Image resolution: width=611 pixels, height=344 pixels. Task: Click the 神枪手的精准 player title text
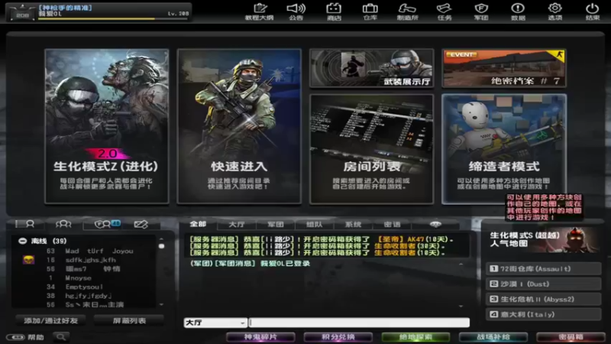(x=65, y=8)
